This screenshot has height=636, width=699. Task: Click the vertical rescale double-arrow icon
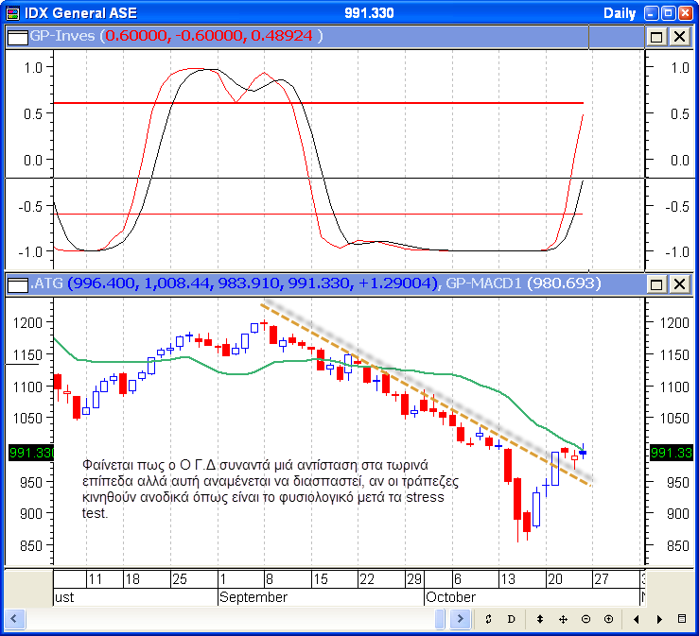click(539, 619)
